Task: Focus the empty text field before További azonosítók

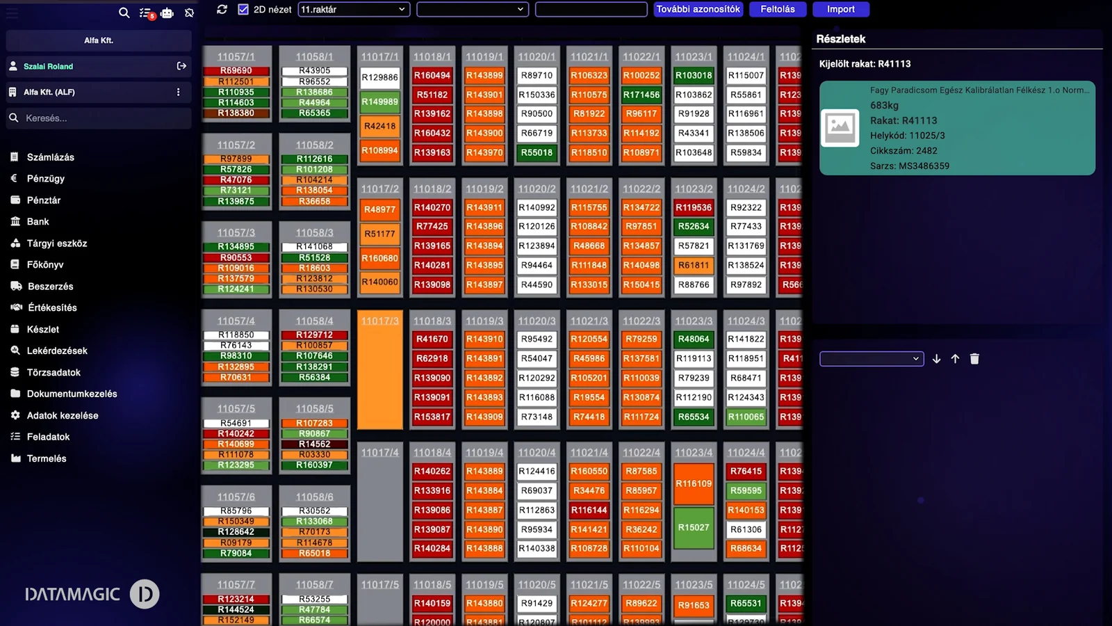Action: (x=591, y=10)
